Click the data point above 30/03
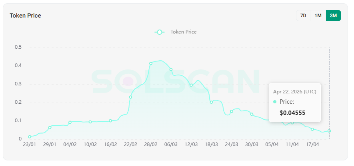Image resolution: width=354 pixels, height=166 pixels. click(252, 114)
